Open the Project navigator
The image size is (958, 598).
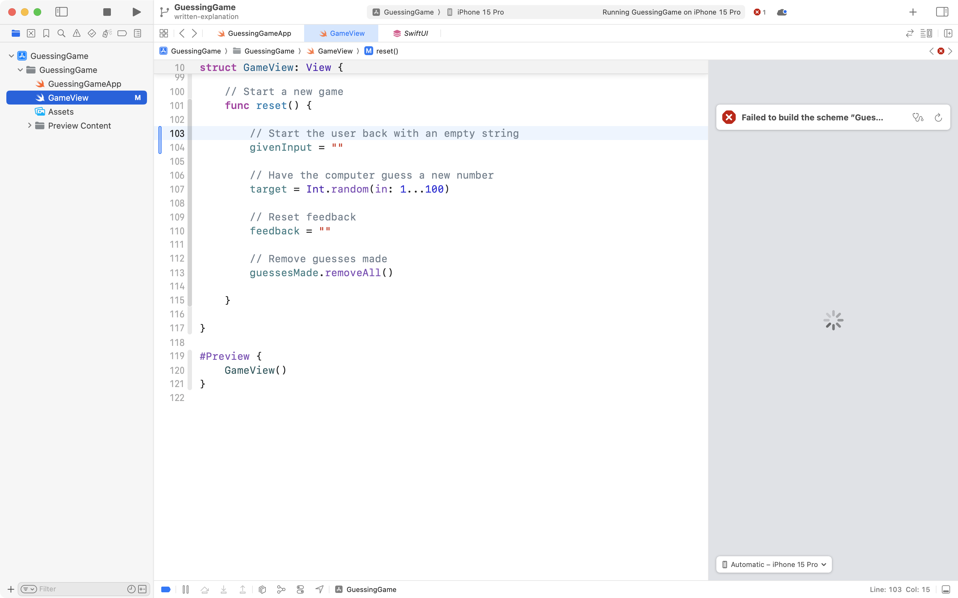[x=16, y=33]
